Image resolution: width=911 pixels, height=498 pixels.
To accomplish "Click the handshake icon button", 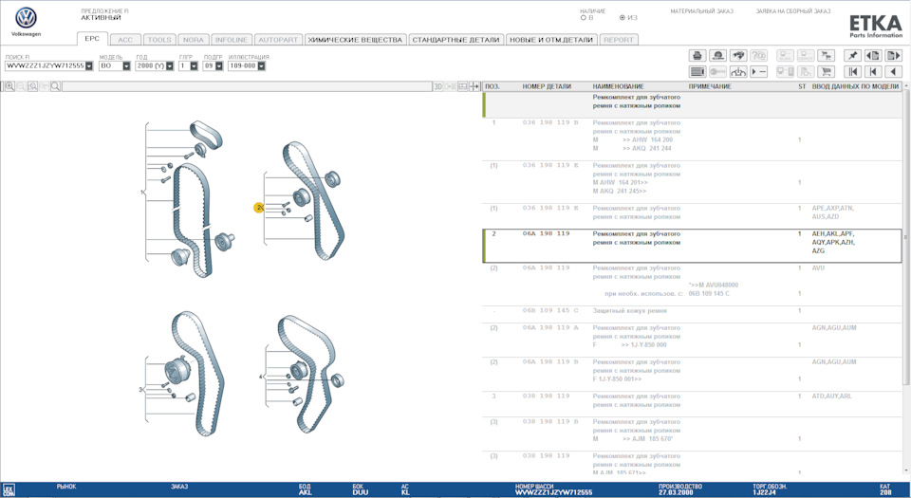I will pos(738,56).
